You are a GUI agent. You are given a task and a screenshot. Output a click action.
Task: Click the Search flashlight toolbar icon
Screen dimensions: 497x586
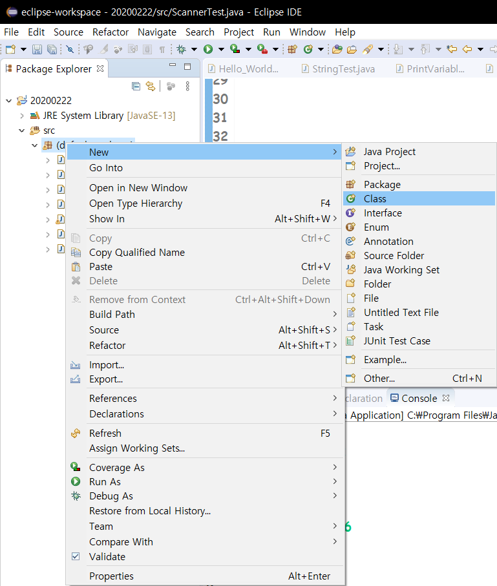[x=368, y=49]
